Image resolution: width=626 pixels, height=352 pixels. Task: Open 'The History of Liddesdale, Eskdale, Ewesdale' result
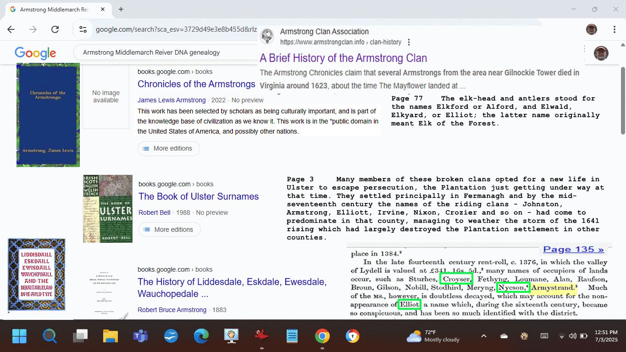232,288
